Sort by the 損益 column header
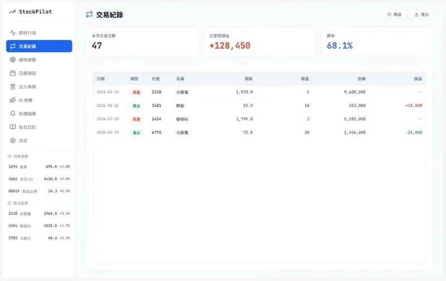The width and height of the screenshot is (446, 281). click(418, 79)
